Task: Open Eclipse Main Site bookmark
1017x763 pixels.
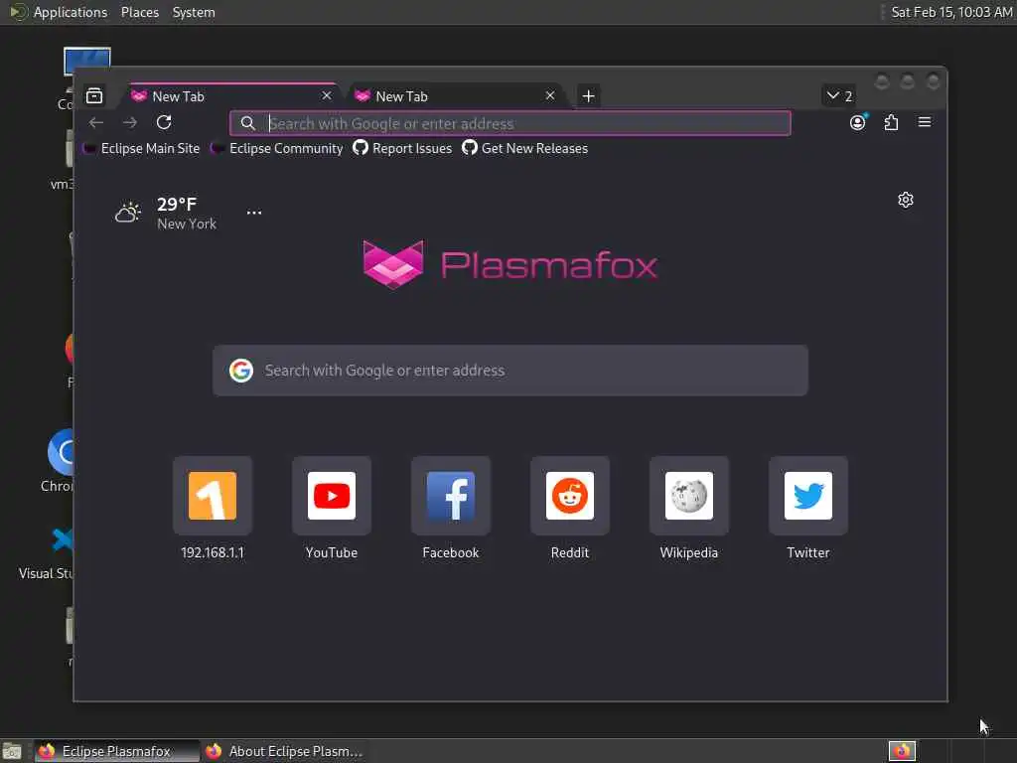Action: click(x=143, y=149)
